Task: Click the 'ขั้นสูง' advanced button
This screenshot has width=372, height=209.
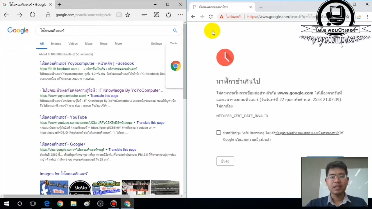Action: point(225,161)
